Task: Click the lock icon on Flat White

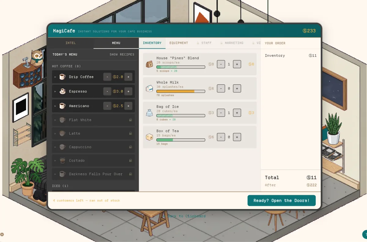Action: tap(131, 120)
